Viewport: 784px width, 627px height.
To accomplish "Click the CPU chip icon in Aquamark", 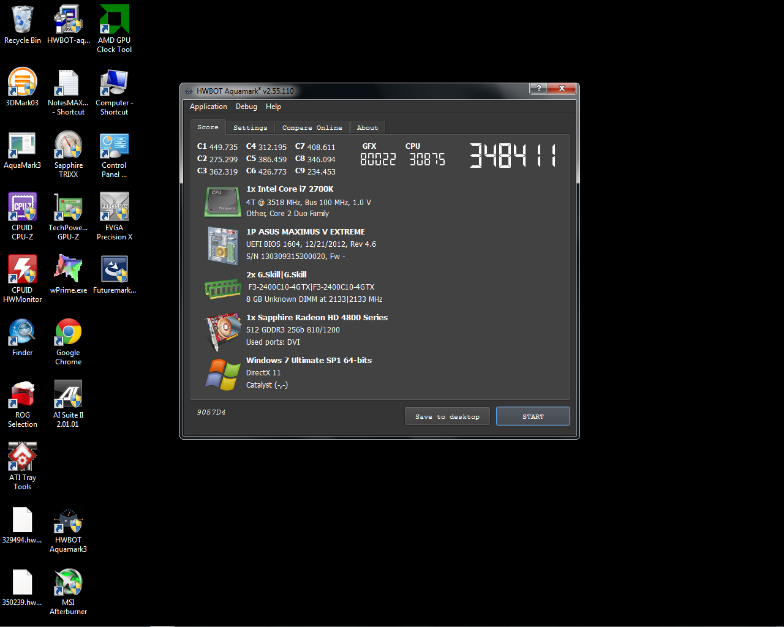I will coord(222,202).
